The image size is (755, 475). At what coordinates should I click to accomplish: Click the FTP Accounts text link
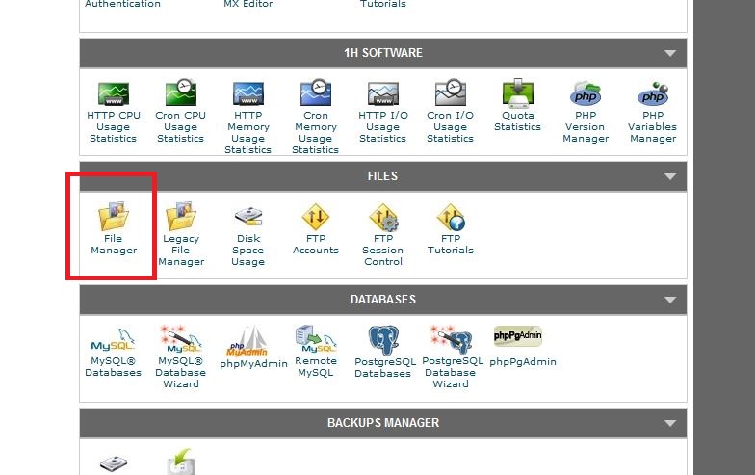(x=316, y=245)
